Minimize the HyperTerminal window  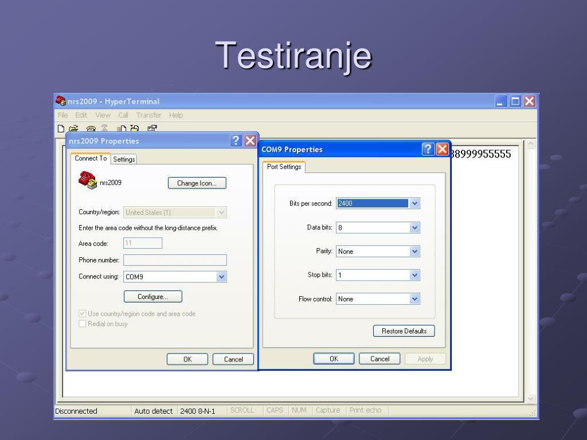500,101
